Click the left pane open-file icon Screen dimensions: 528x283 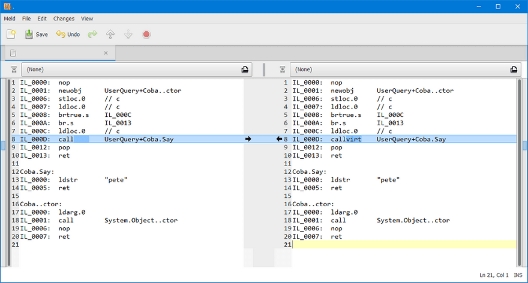245,70
